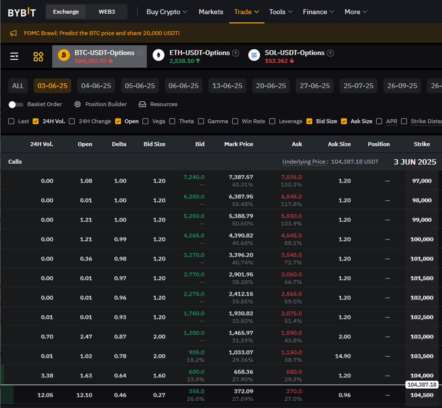The height and width of the screenshot is (408, 442).
Task: Enable the Last column checkbox
Action: (x=11, y=121)
